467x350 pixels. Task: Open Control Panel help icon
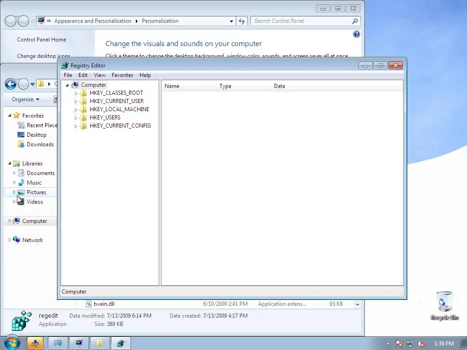pyautogui.click(x=357, y=34)
